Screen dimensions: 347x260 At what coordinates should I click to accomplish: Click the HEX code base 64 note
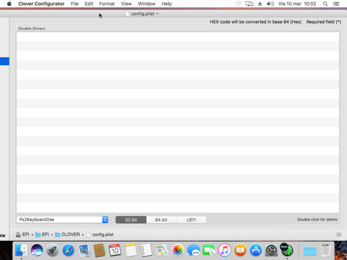point(256,22)
